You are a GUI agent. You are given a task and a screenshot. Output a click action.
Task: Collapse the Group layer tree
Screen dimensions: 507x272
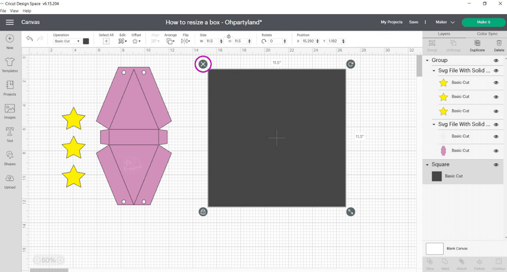427,60
